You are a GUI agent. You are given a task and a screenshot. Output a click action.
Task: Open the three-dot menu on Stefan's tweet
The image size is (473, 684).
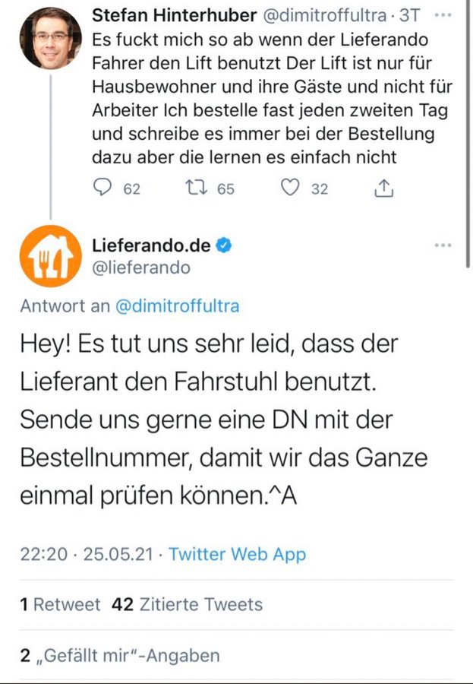[443, 16]
